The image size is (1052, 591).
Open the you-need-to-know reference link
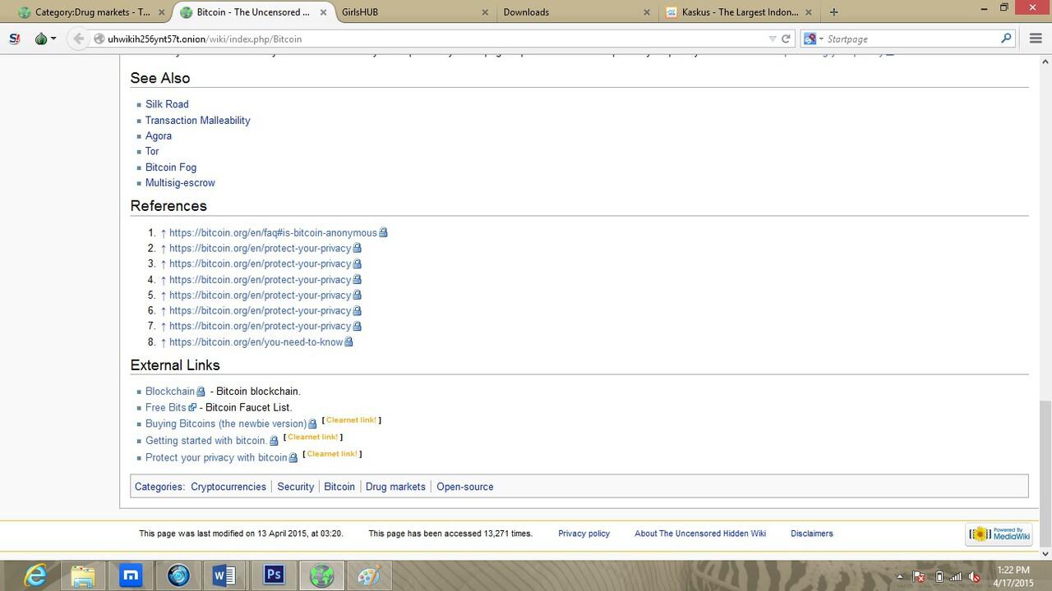(256, 341)
